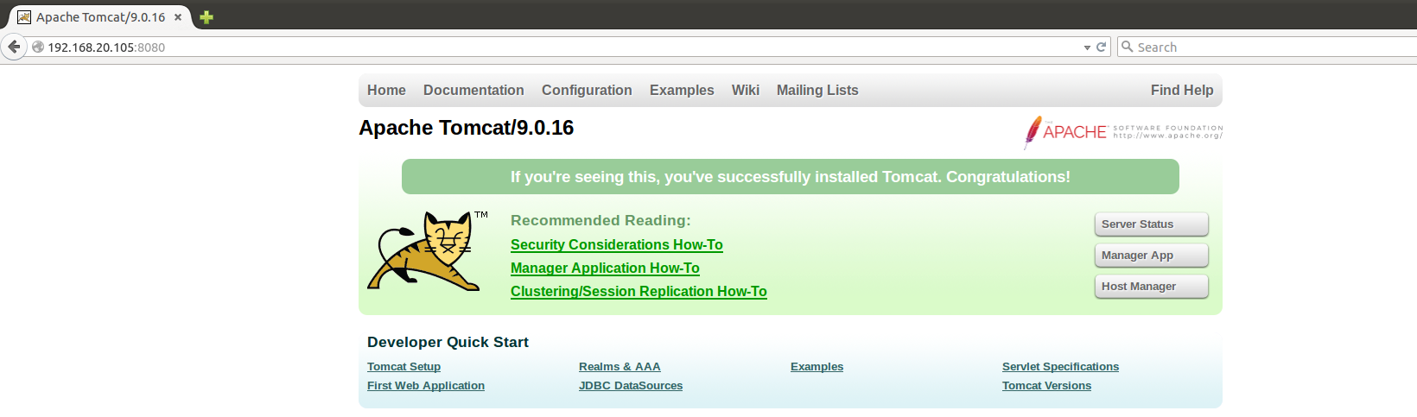Open the Tomcat Setup link
Screen dimensions: 1417x417
(x=403, y=367)
